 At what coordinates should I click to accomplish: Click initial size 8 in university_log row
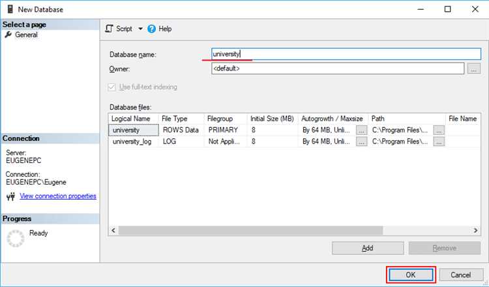[x=273, y=142]
